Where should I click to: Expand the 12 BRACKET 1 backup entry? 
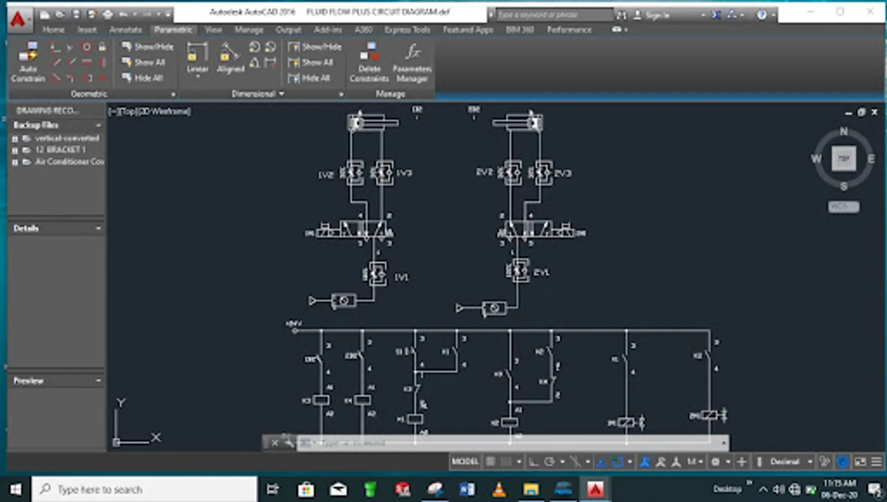pyautogui.click(x=15, y=150)
